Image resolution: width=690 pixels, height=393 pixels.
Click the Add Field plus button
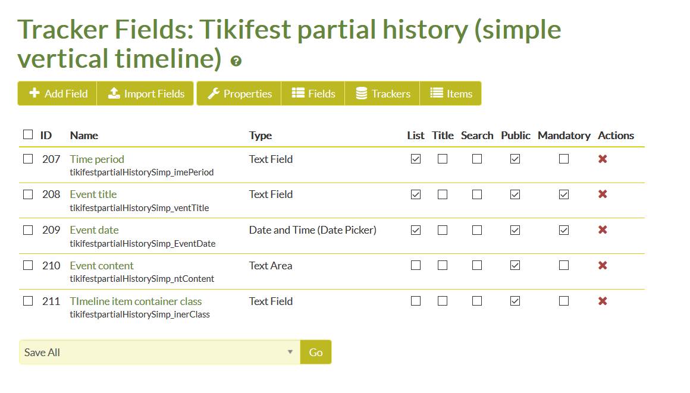pos(57,93)
